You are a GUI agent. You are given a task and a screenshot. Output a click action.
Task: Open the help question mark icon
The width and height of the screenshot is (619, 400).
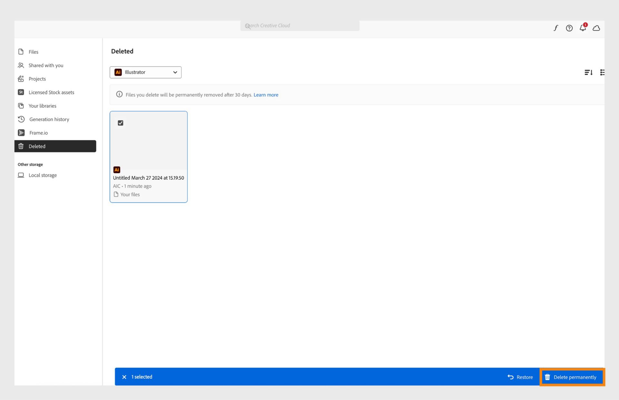(x=569, y=28)
